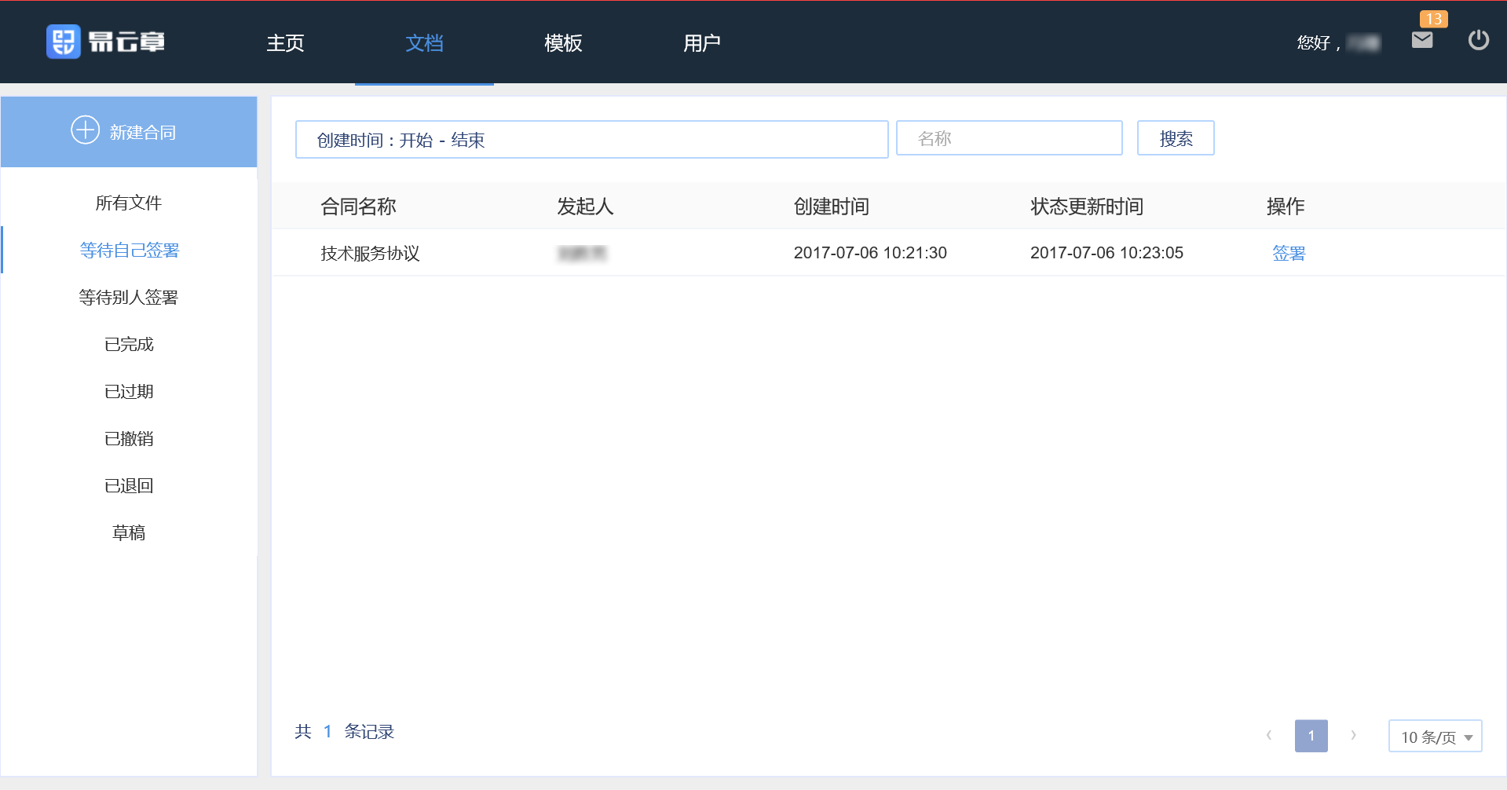
Task: Select the 文档 navigation tab
Action: (x=424, y=43)
